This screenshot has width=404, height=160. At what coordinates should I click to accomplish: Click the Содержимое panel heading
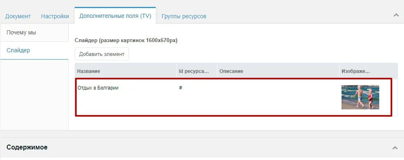pyautogui.click(x=27, y=147)
